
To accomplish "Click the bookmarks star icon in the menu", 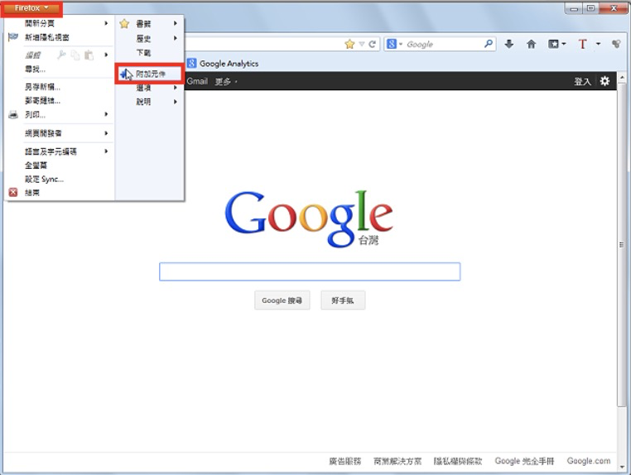I will click(124, 24).
